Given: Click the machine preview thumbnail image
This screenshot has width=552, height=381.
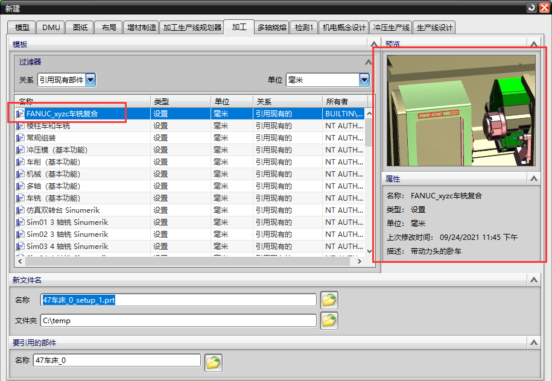Looking at the screenshot, I should click(x=461, y=110).
